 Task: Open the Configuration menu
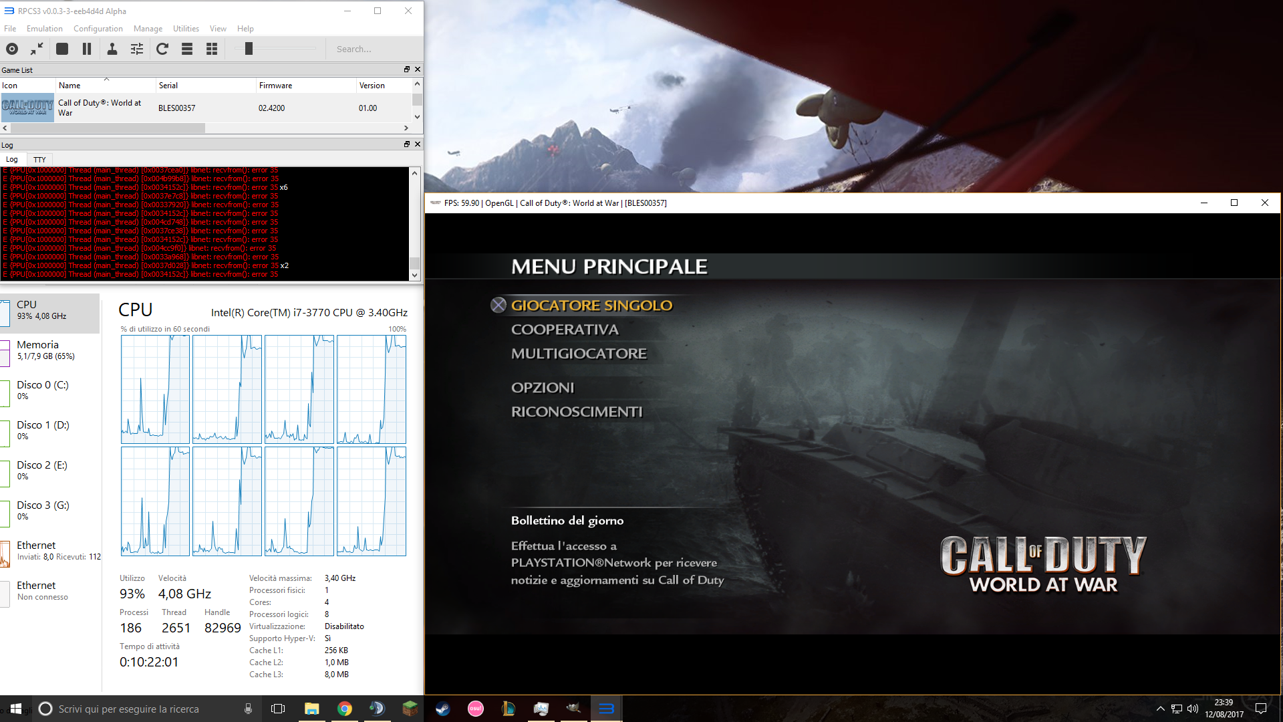98,29
